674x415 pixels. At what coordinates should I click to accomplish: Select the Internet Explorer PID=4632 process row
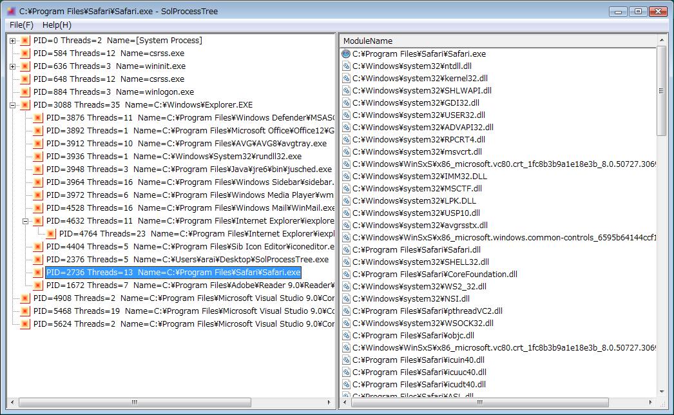[190, 221]
